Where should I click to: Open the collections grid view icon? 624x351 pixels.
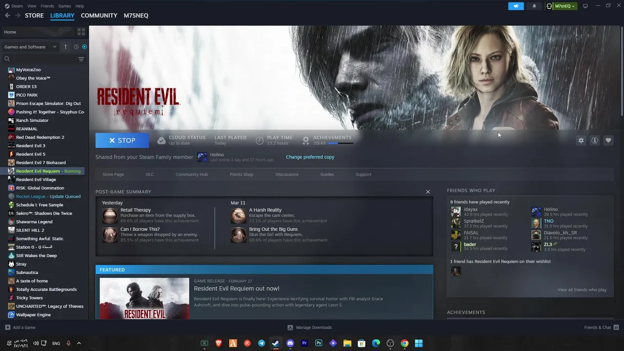click(x=81, y=32)
